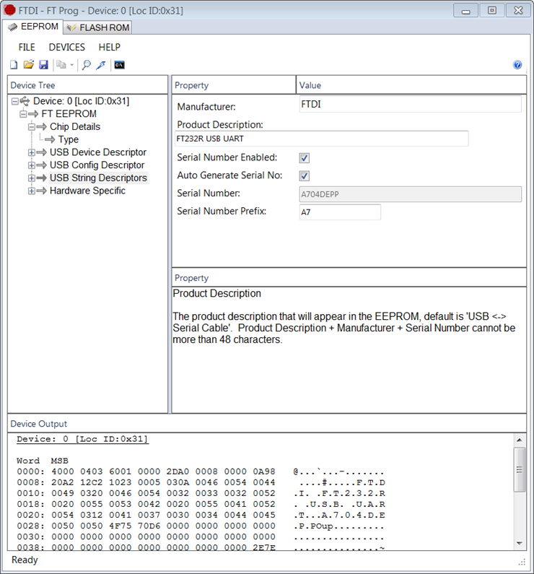Select USB String Descriptors in the tree

click(98, 178)
